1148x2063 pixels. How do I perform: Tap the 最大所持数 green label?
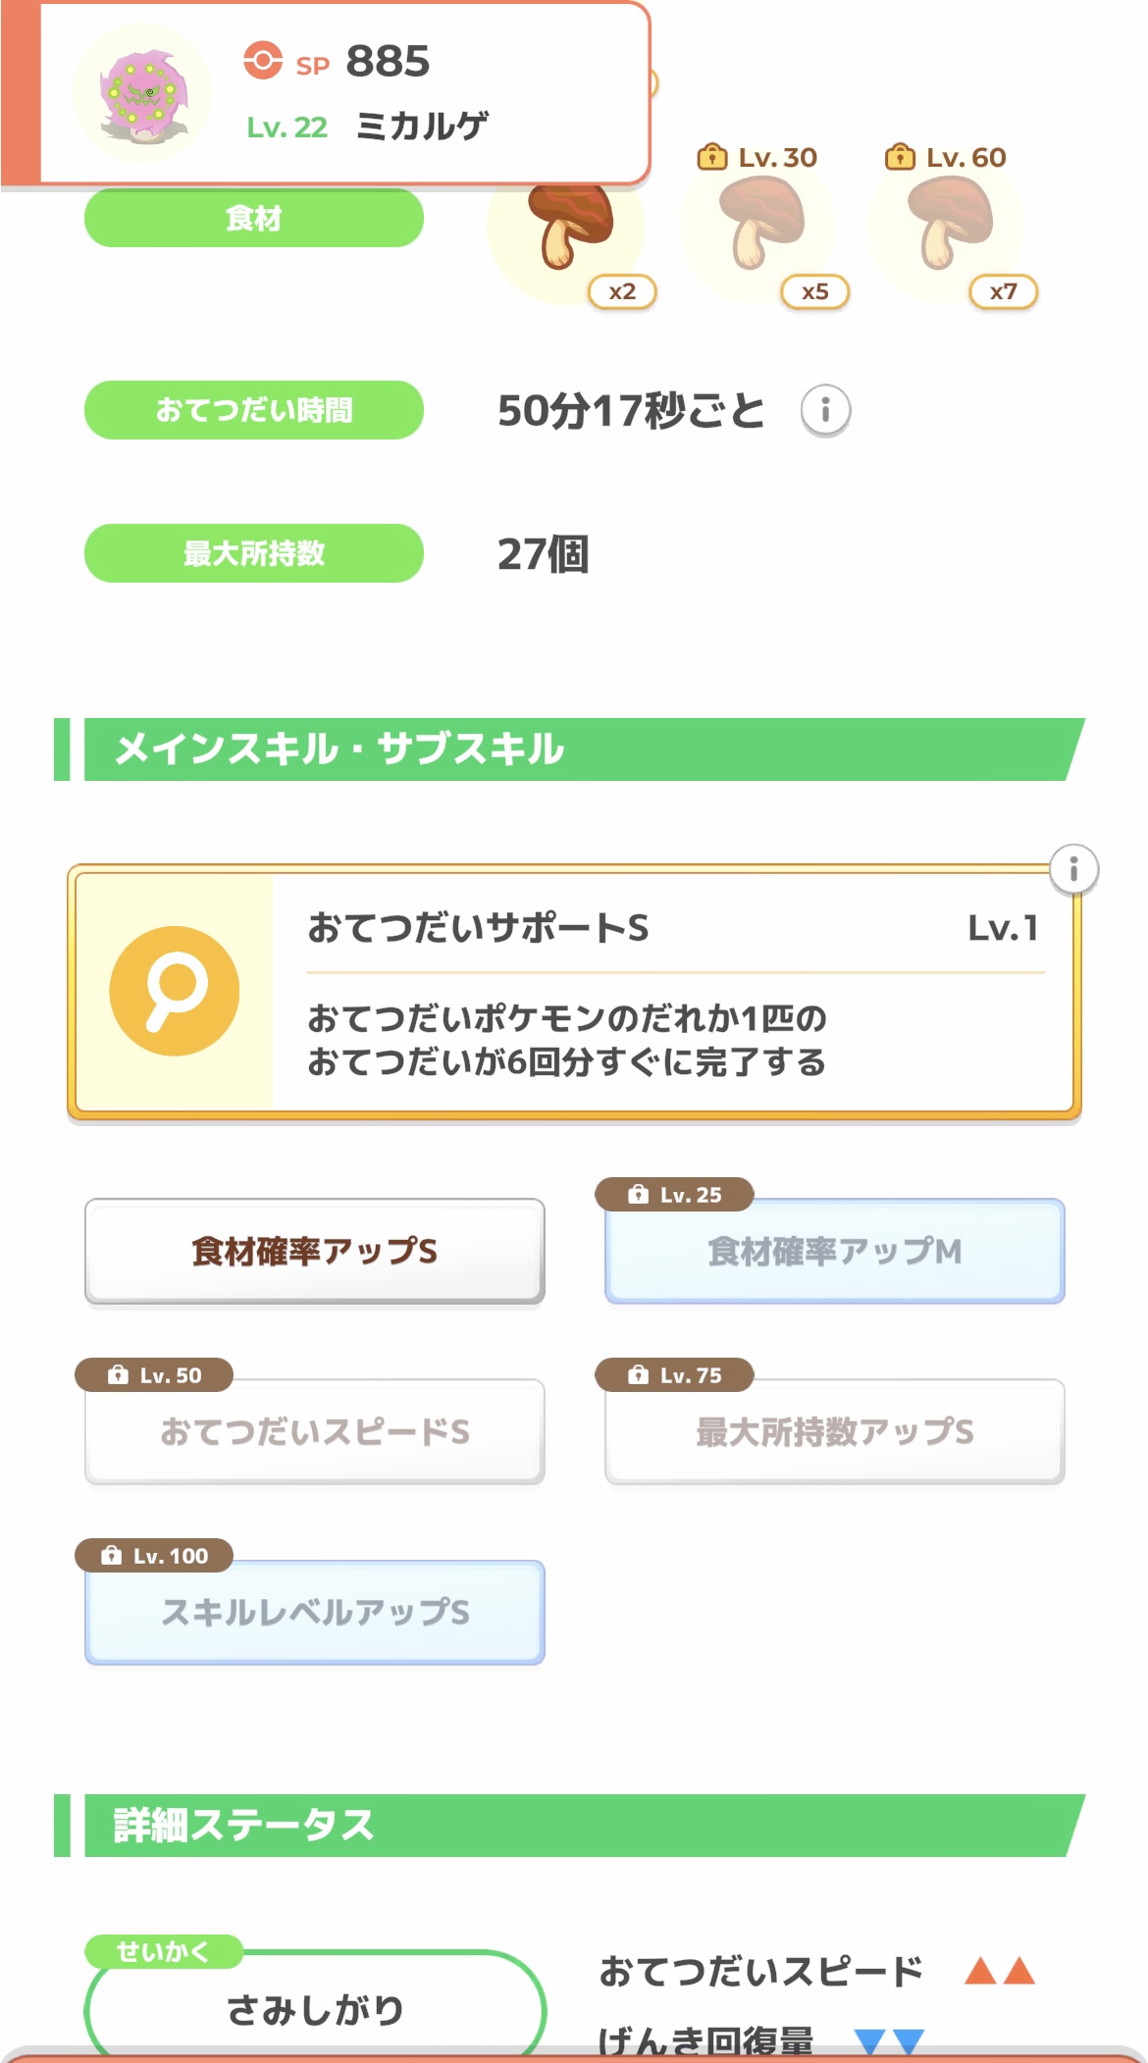253,553
